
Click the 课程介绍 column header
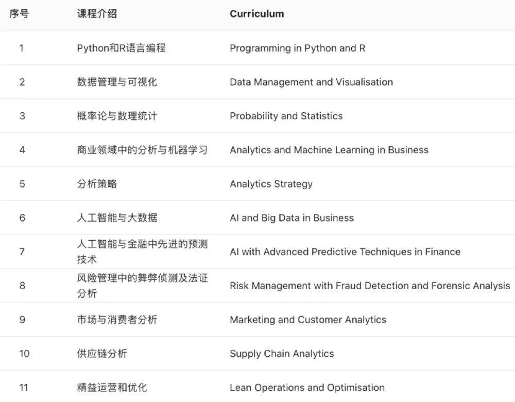point(97,14)
